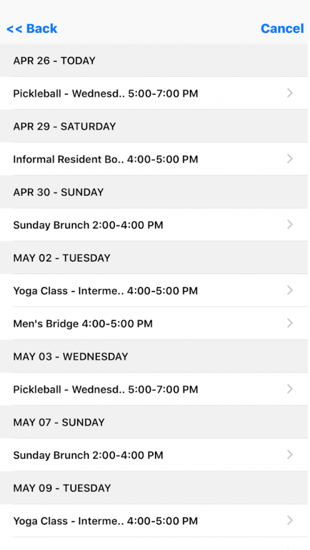Viewport: 310px width, 550px height.
Task: Tap chevron beside May 02 Yoga Class
Action: (290, 290)
